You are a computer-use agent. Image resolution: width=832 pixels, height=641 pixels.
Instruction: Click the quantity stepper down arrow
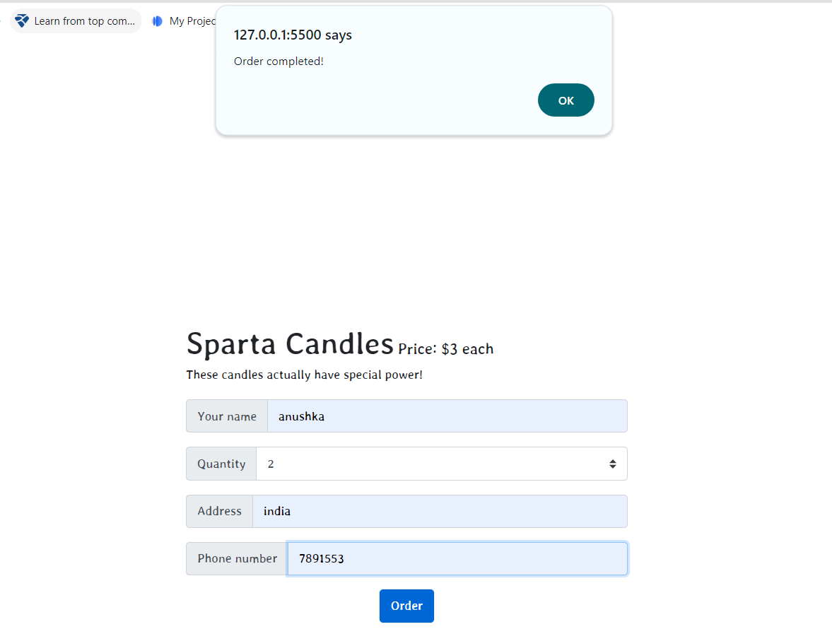click(x=612, y=467)
